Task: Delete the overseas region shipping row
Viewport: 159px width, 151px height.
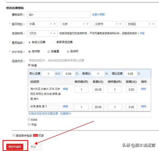Action: (x=144, y=89)
